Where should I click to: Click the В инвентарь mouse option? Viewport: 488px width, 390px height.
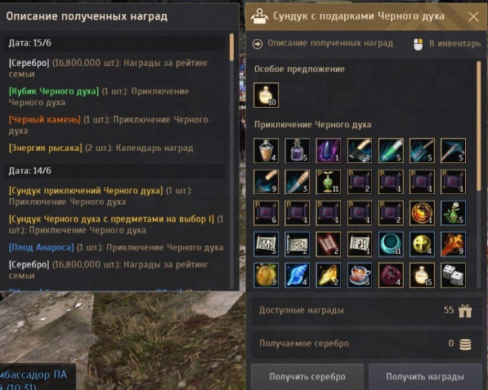[447, 44]
